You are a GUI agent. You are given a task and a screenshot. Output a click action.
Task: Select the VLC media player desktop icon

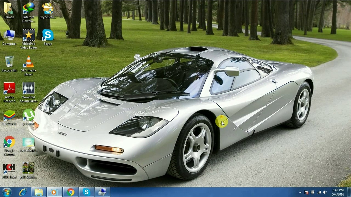pos(29,62)
